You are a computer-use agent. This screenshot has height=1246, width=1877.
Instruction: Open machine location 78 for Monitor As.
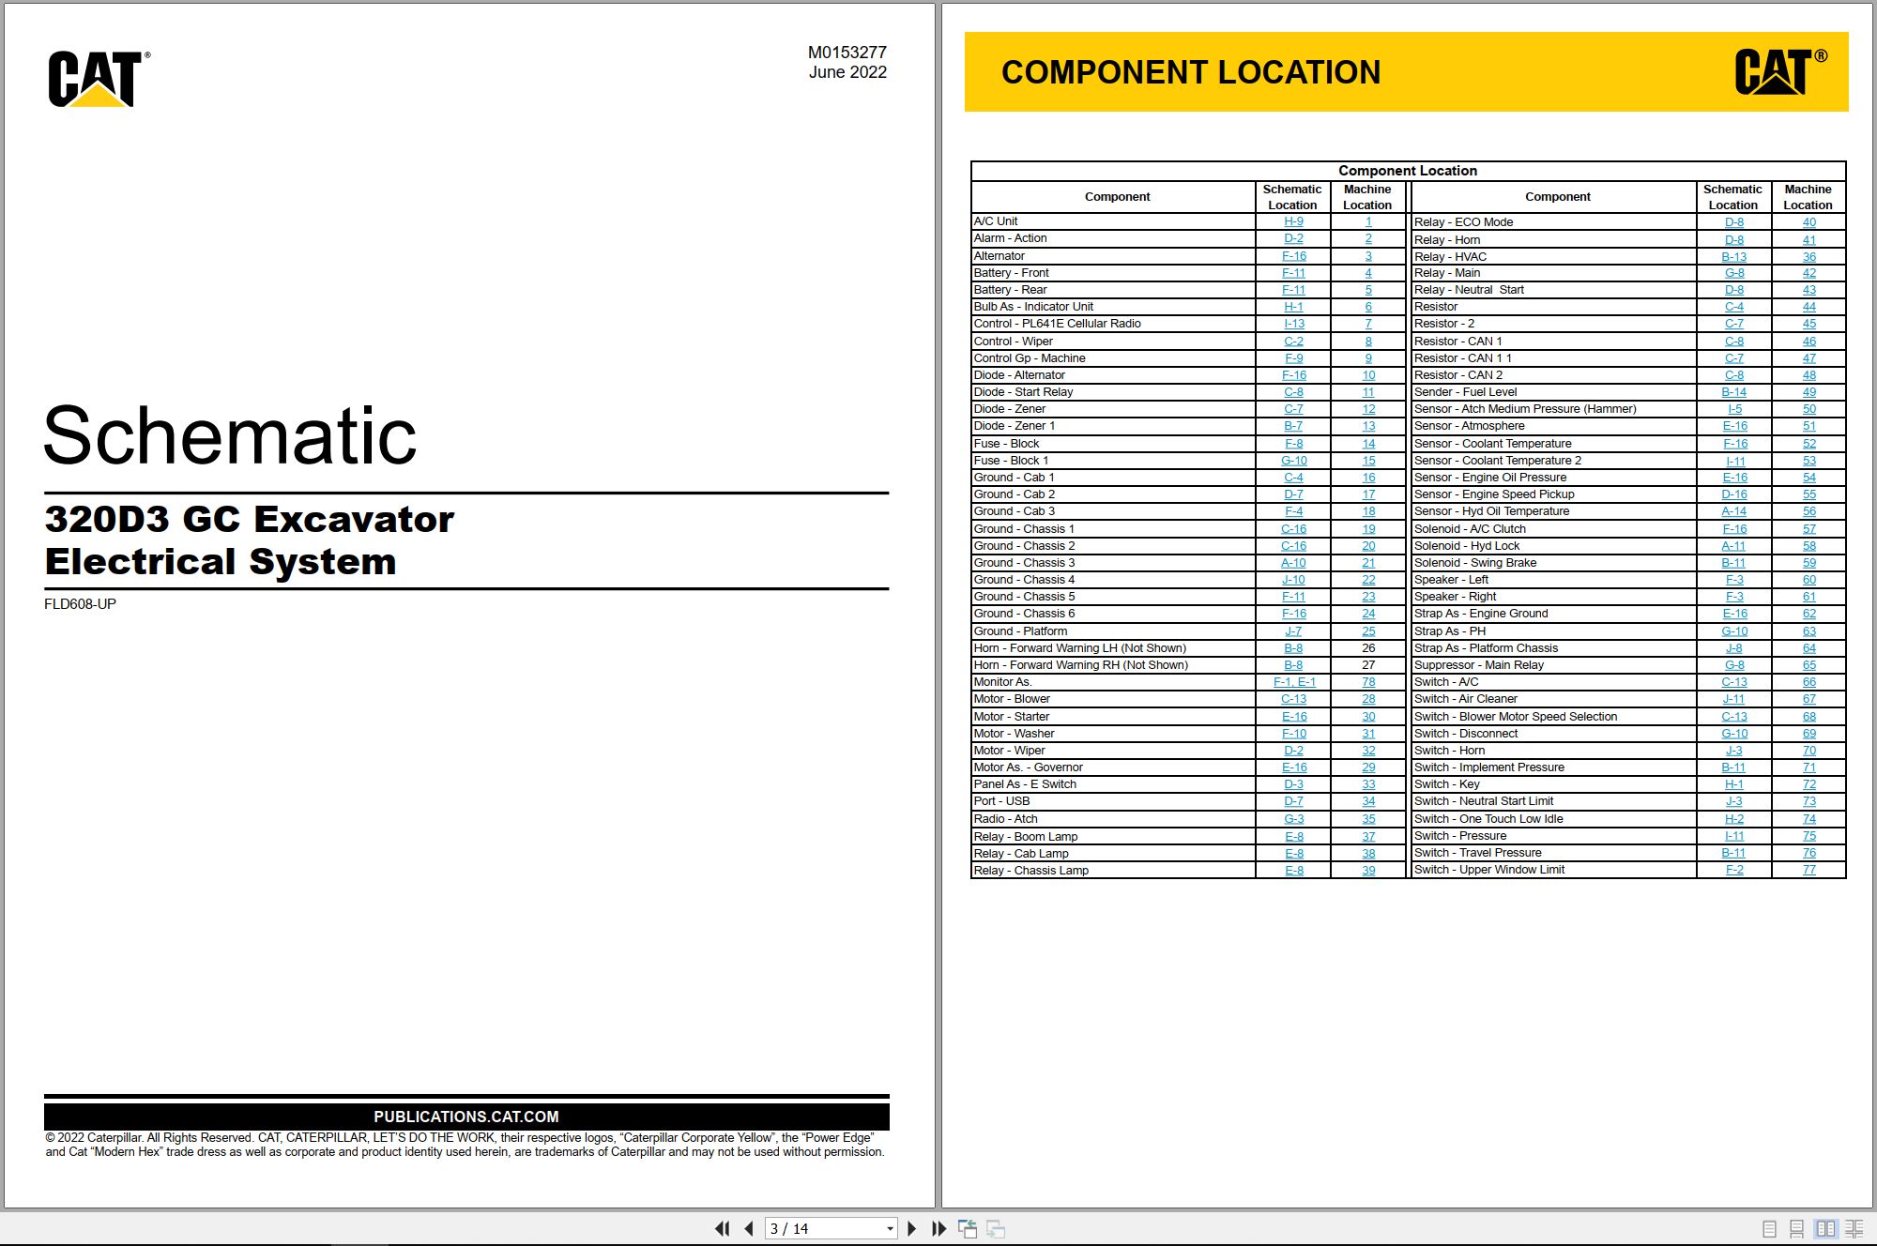coord(1368,682)
